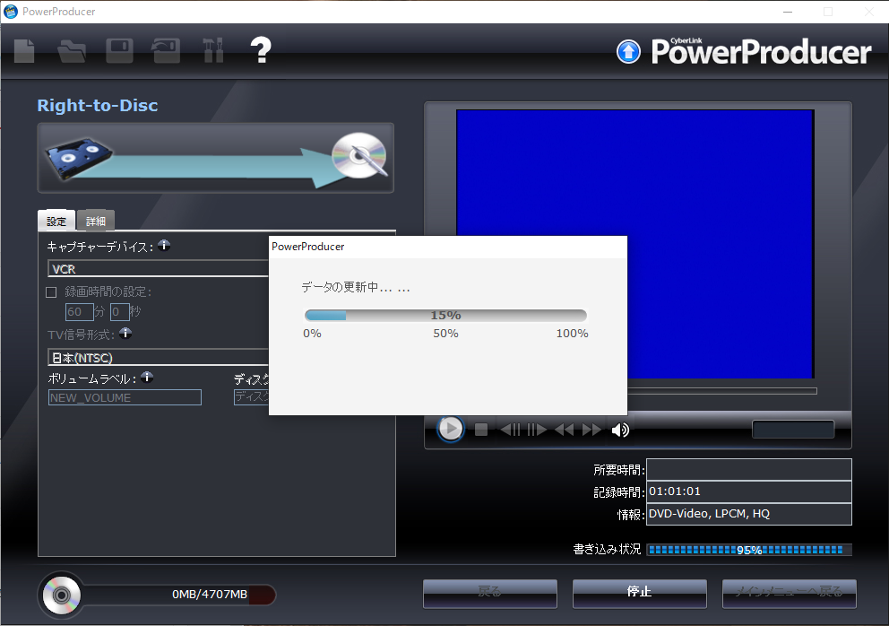The height and width of the screenshot is (626, 889).
Task: Click info icon beside キャプチャーデバイス
Action: 164,245
